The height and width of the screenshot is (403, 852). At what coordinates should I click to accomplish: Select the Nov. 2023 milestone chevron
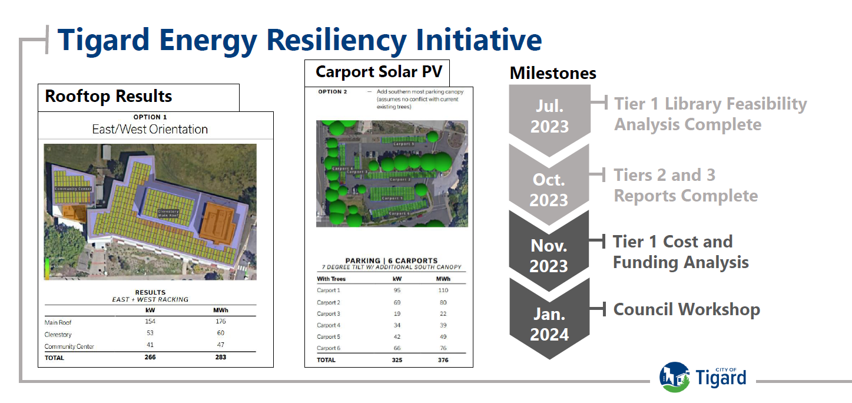tap(549, 255)
